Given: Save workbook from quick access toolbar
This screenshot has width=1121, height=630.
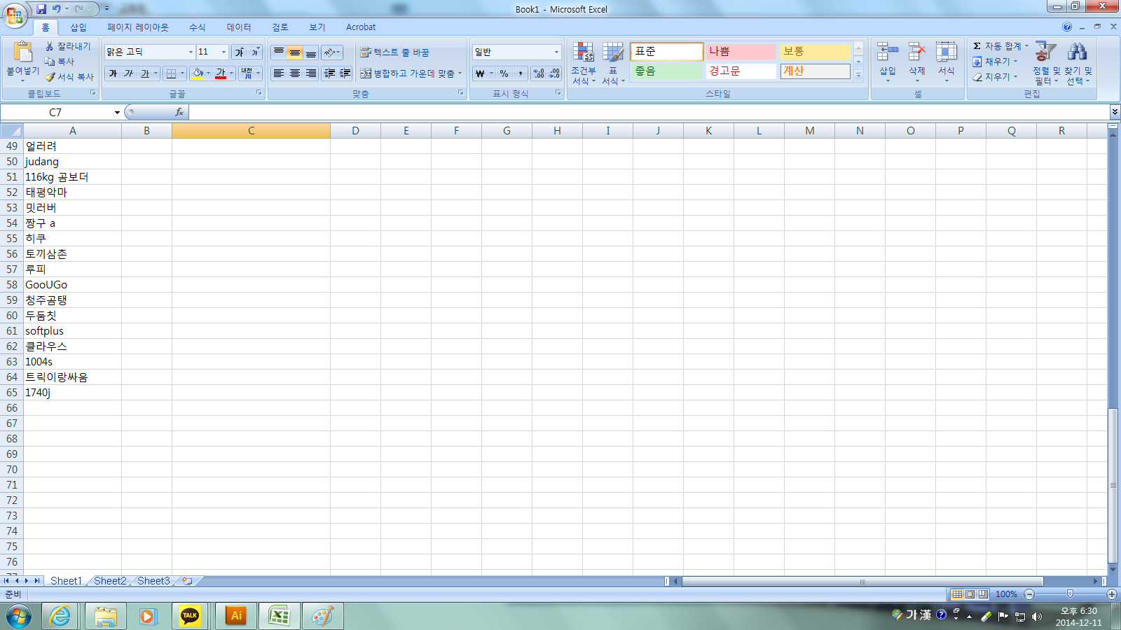Looking at the screenshot, I should click(41, 9).
